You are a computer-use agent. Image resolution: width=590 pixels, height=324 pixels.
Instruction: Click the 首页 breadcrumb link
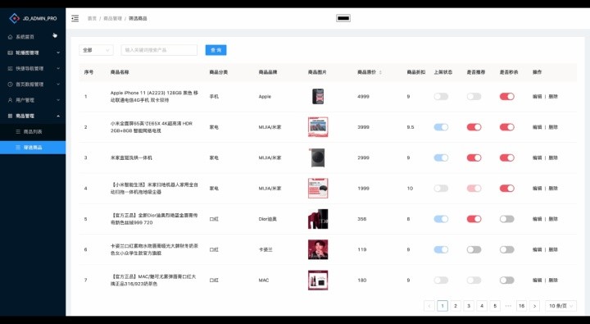tap(92, 19)
